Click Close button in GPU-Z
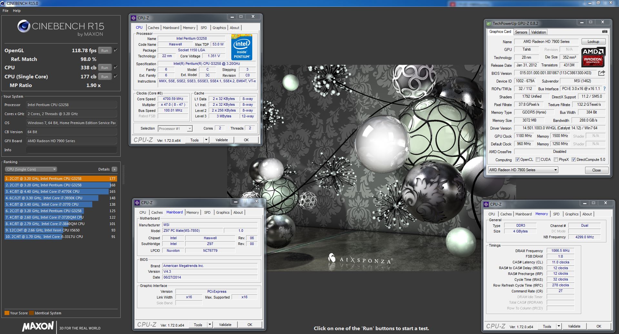Viewport: 619px width, 334px height. [x=596, y=170]
